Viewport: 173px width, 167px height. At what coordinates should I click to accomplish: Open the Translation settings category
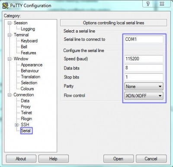click(x=31, y=77)
